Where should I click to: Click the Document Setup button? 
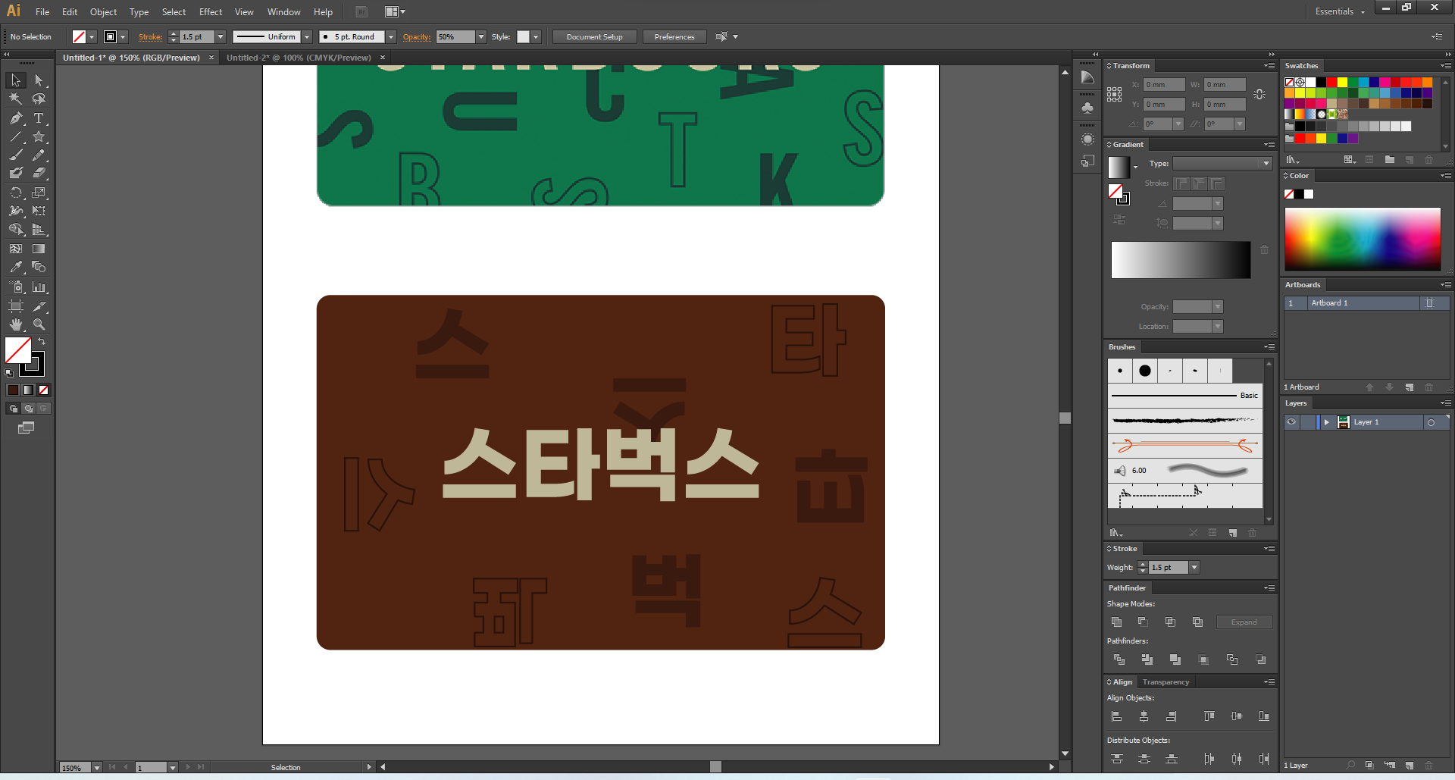(595, 36)
